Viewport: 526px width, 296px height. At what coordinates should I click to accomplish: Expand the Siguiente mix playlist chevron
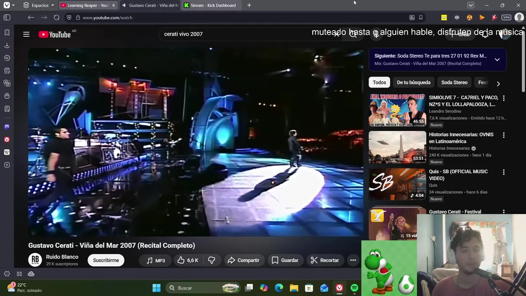click(497, 60)
